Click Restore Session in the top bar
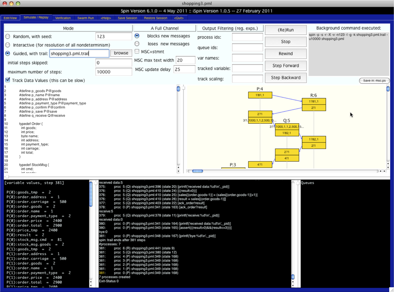The width and height of the screenshot is (394, 292). pyautogui.click(x=155, y=18)
